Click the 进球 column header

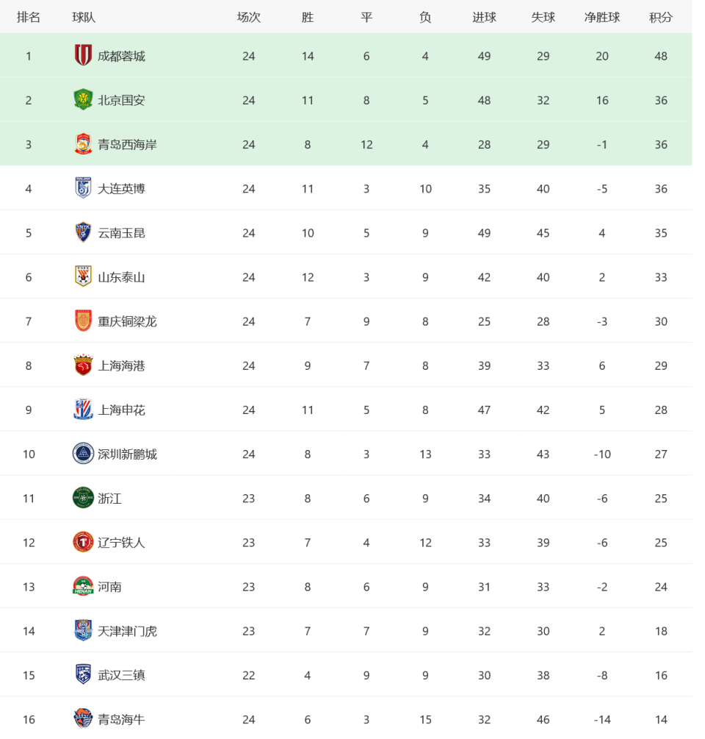484,18
